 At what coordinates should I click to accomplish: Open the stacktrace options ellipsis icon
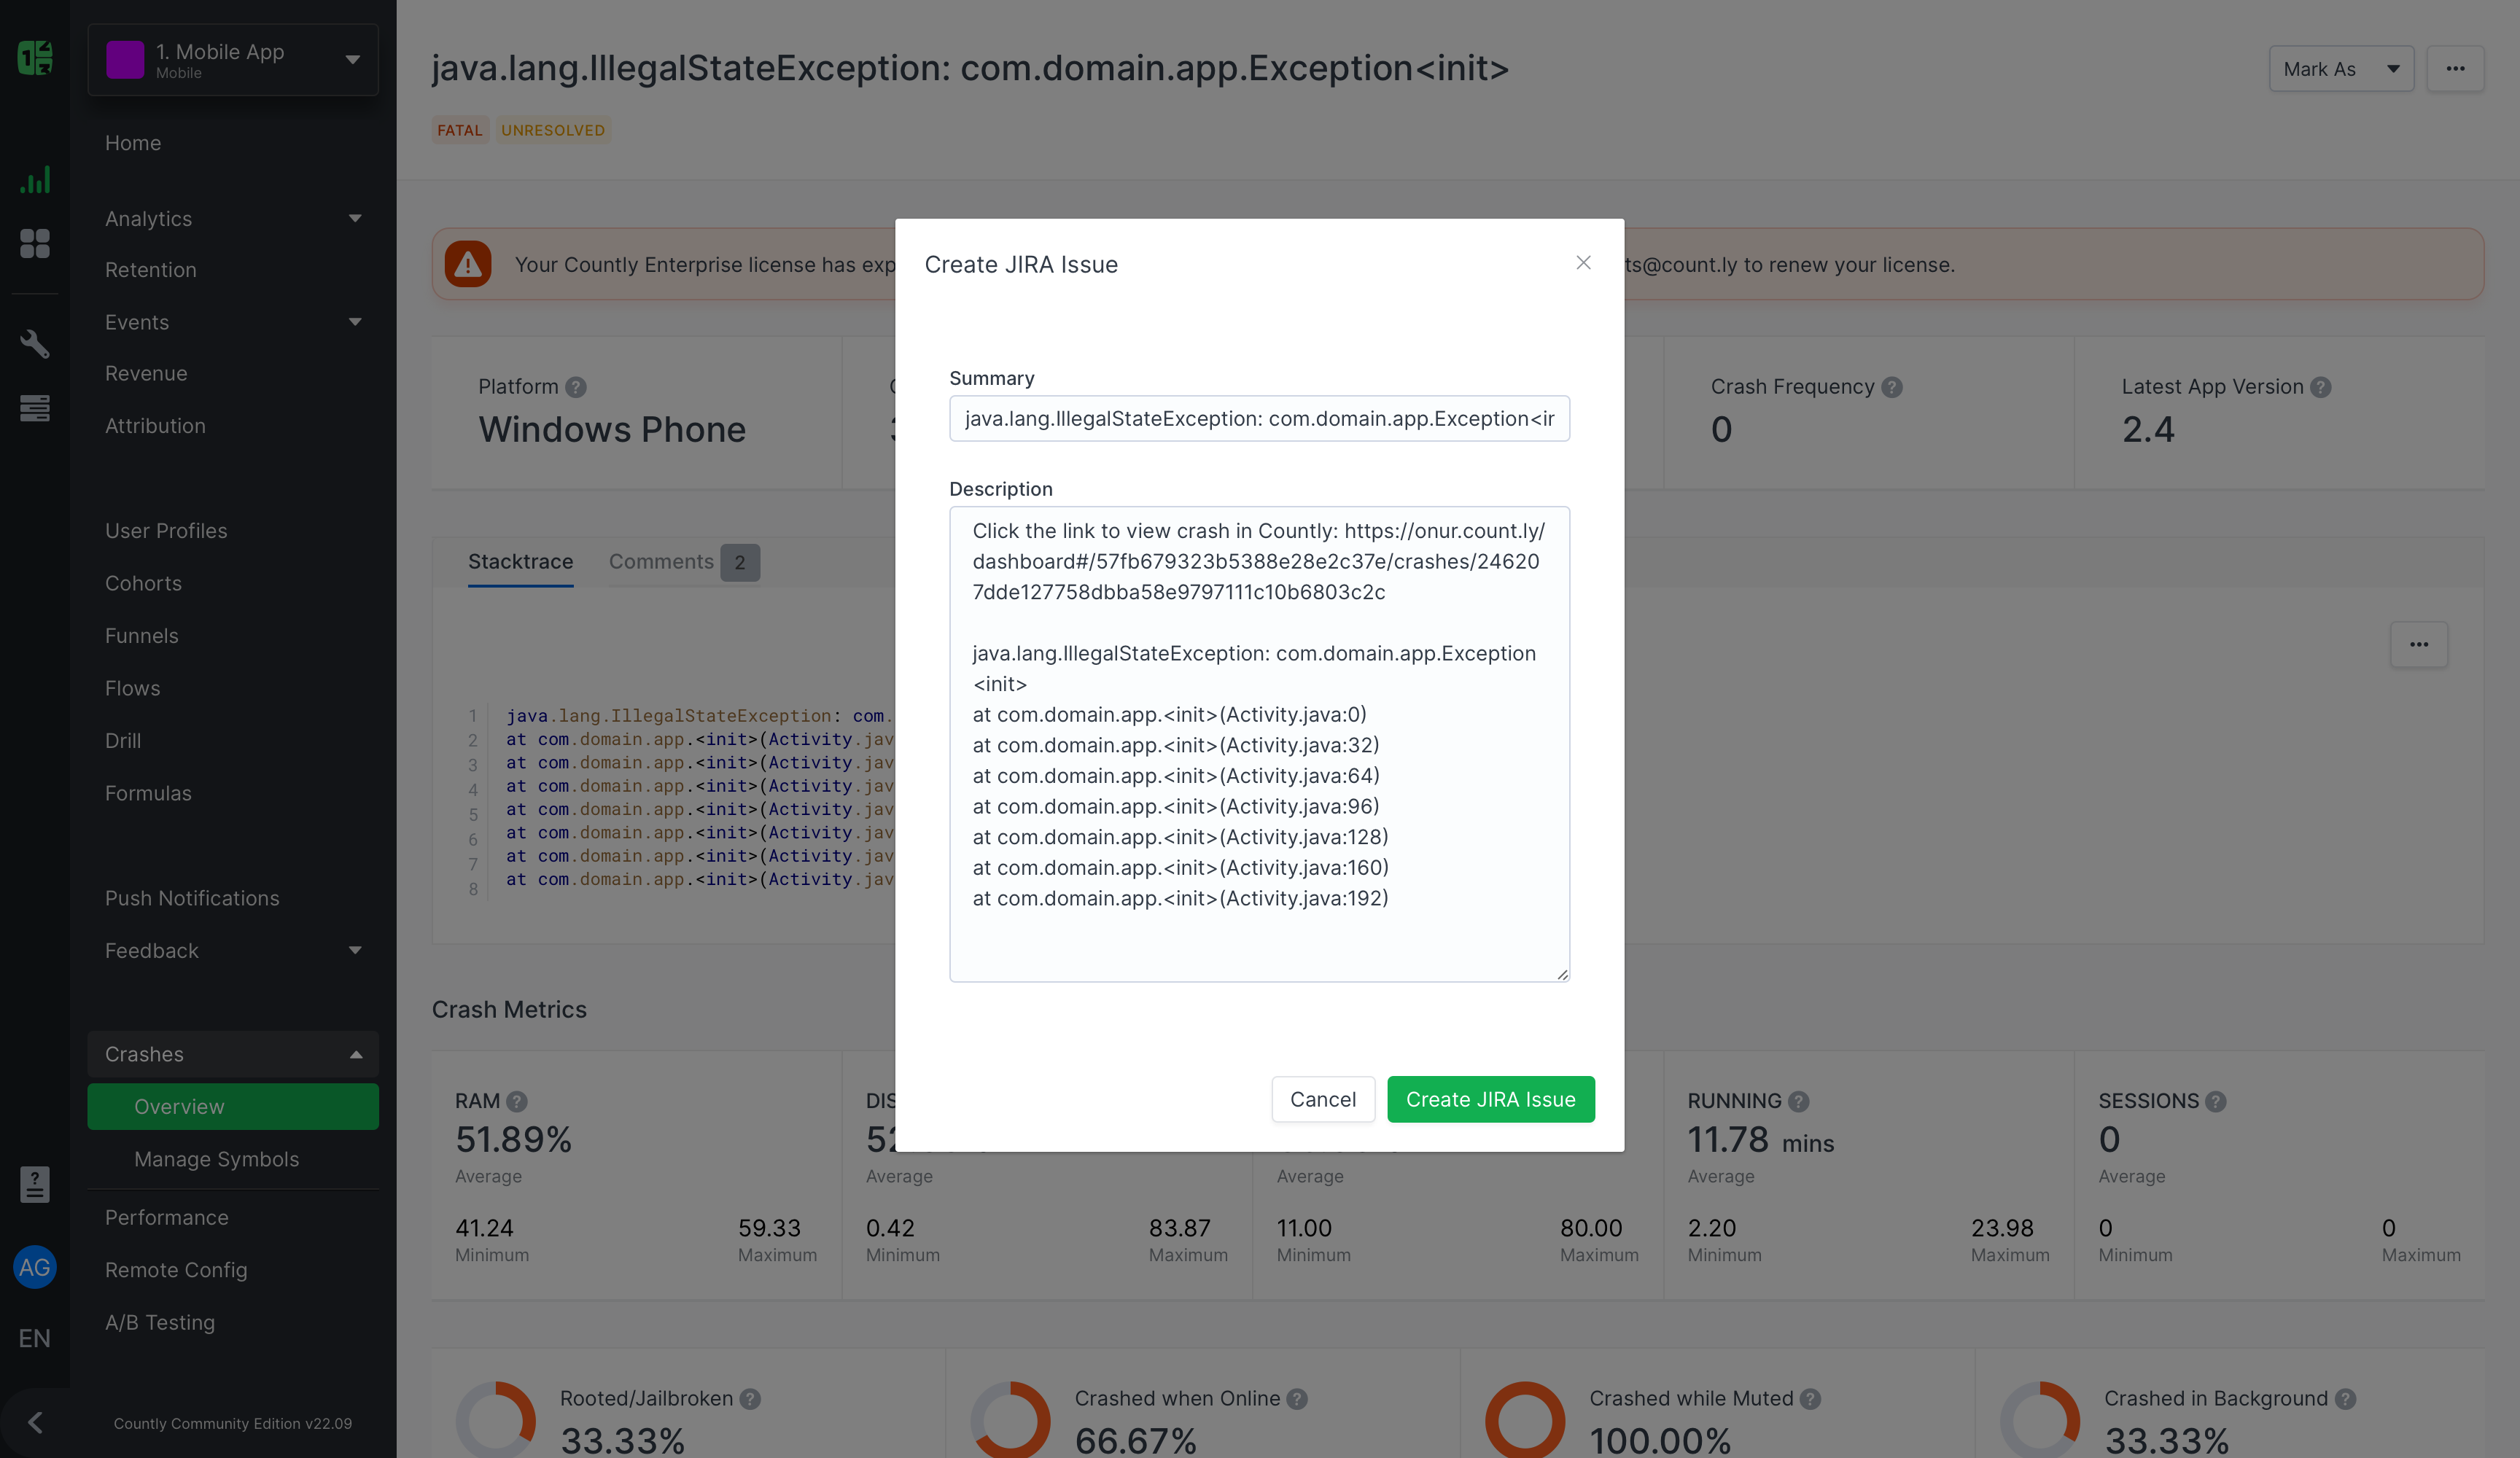point(2420,645)
